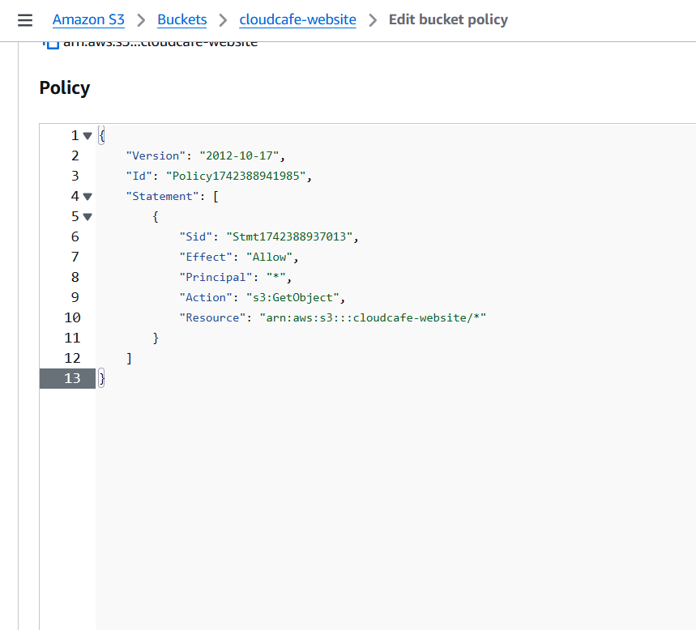Click the "Policy1742388941985" Id value

pos(236,177)
